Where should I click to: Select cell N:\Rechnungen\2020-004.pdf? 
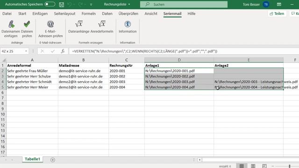coord(179,87)
